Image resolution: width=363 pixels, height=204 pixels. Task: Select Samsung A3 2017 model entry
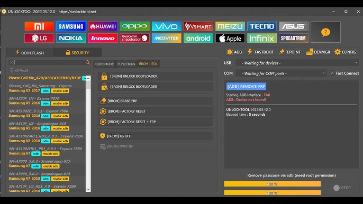click(x=24, y=90)
